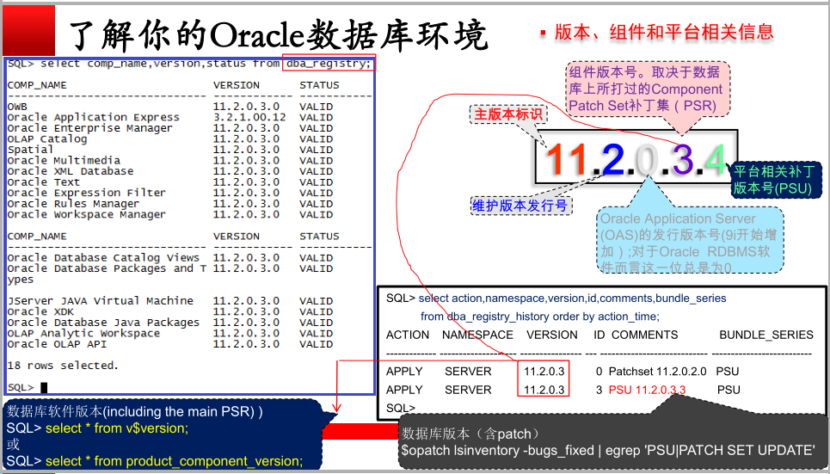The width and height of the screenshot is (830, 474).
Task: Click the 数据库版本（含patch） heading
Action: (470, 434)
